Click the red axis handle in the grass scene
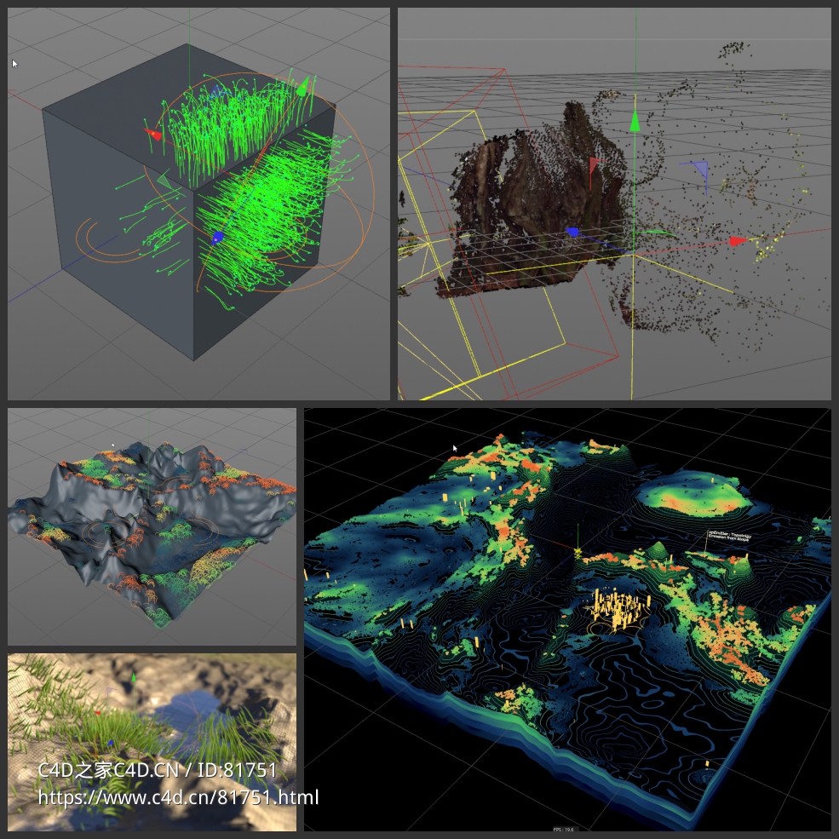This screenshot has width=839, height=839. point(96,714)
